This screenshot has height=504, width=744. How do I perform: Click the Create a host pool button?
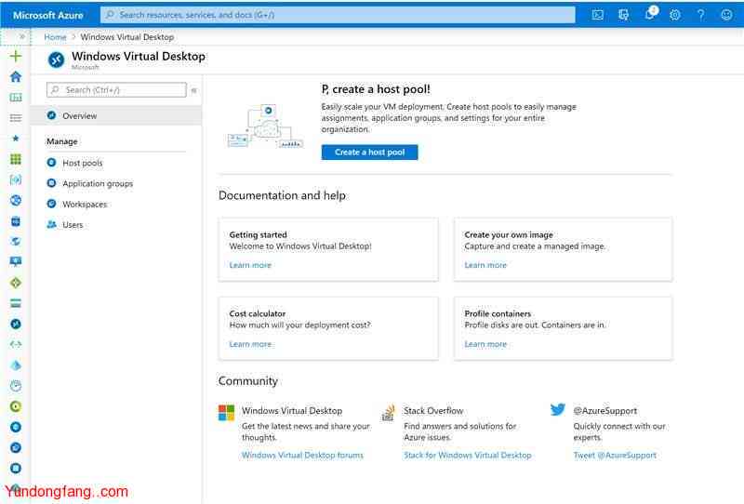369,153
